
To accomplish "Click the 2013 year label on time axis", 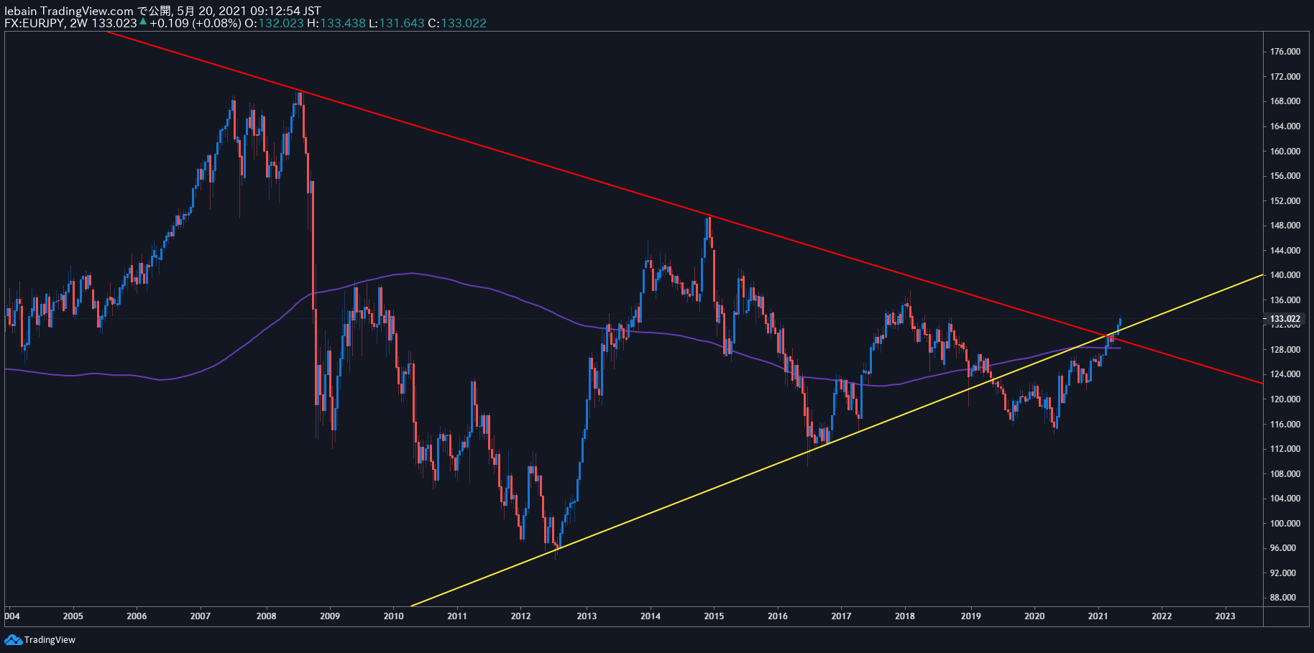I will point(587,616).
